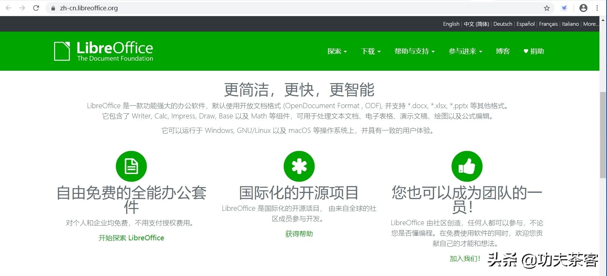The image size is (607, 276).
Task: Click the green asterisk icon circle
Action: (299, 166)
